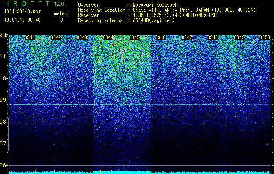Viewport: 274px width, 174px height.
Task: Click the 0942 time label
Action: [56, 37]
